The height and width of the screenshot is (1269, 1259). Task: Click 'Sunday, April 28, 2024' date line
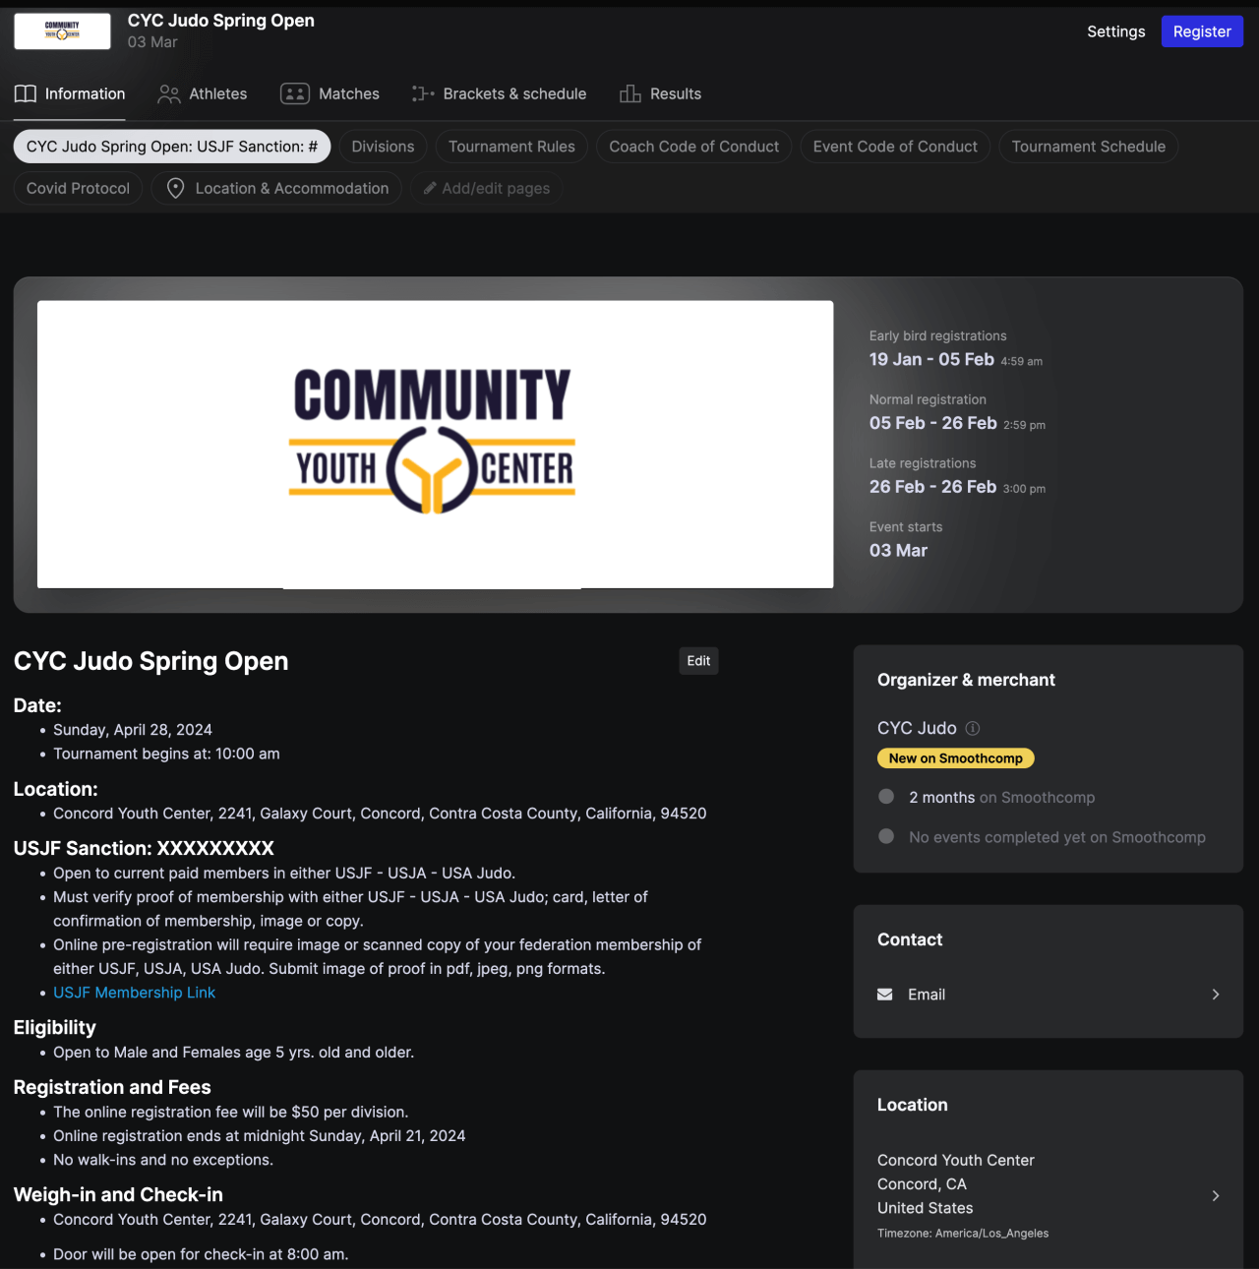(133, 730)
